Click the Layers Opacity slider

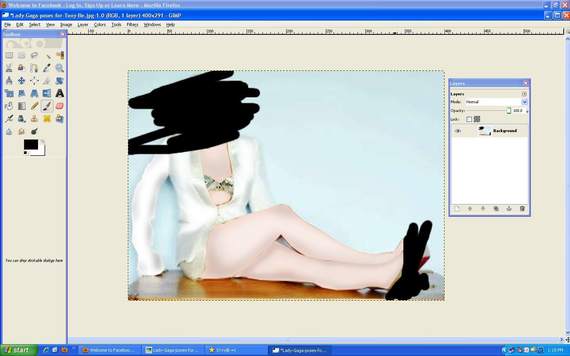coord(489,111)
